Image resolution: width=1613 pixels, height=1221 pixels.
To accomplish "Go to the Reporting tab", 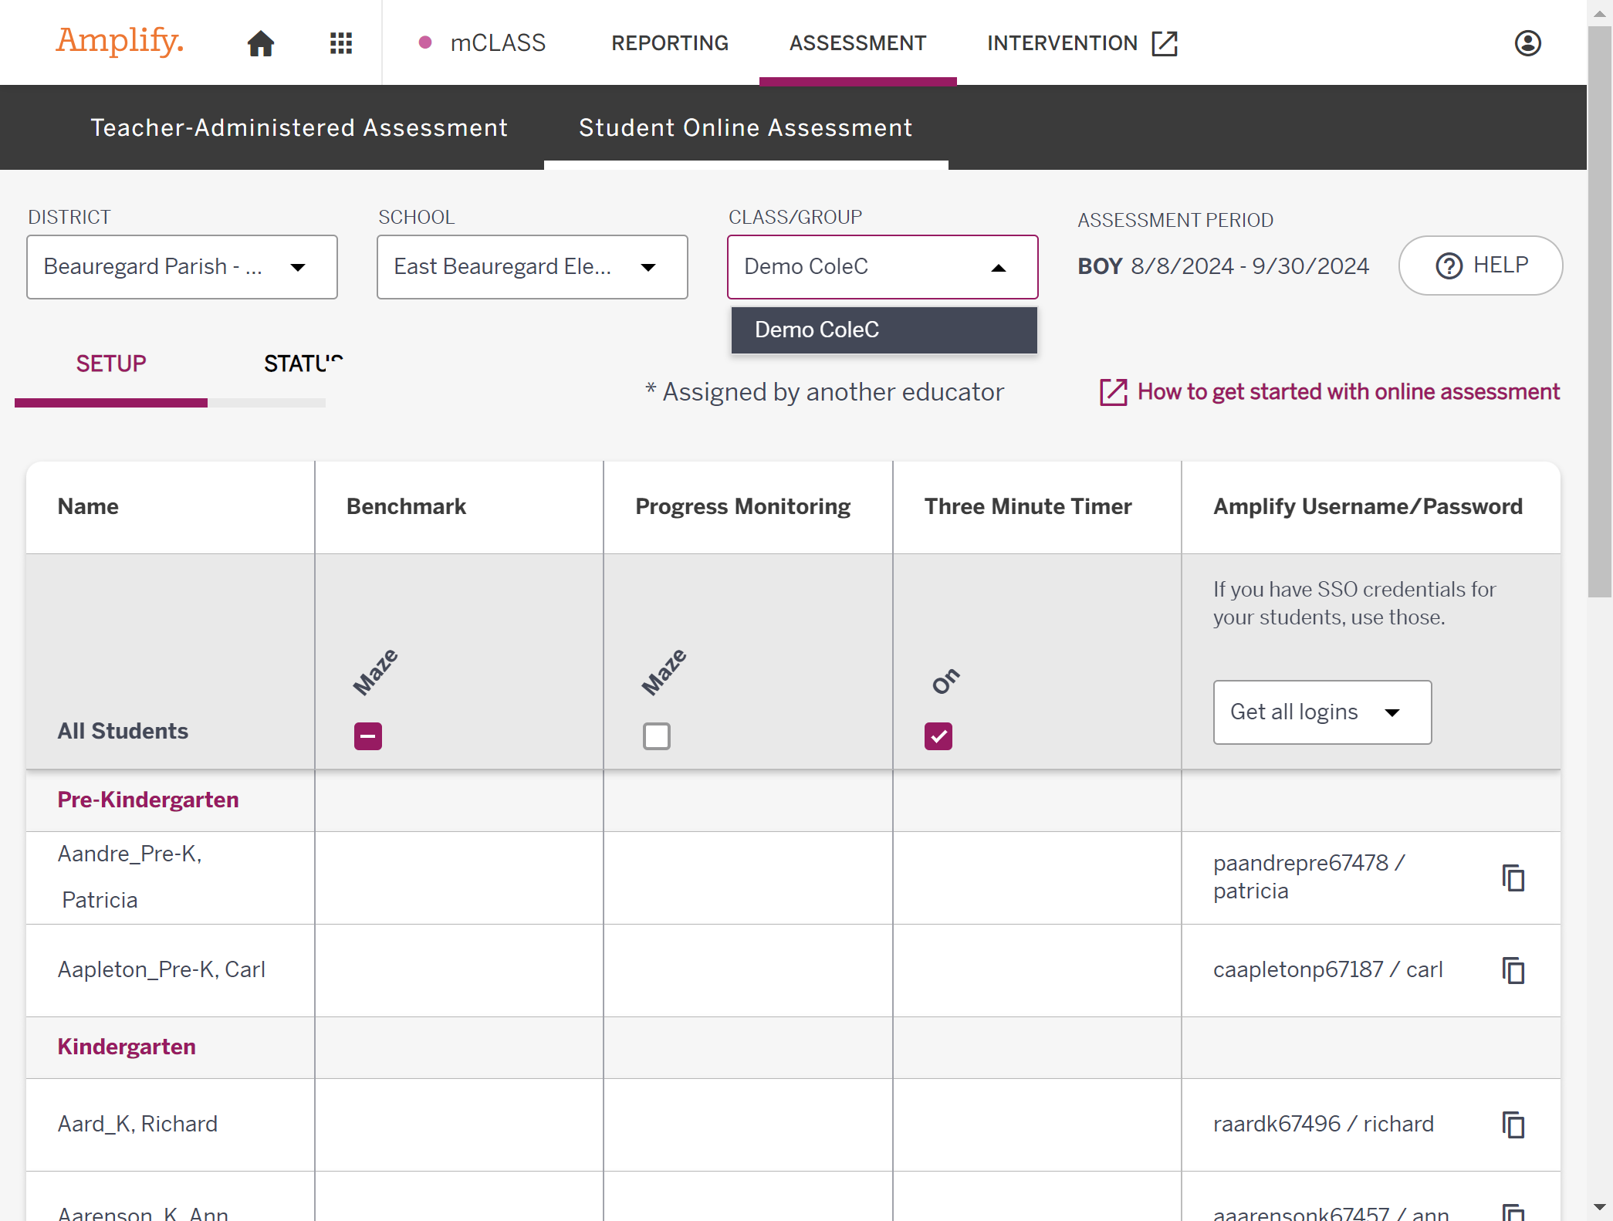I will pyautogui.click(x=670, y=43).
